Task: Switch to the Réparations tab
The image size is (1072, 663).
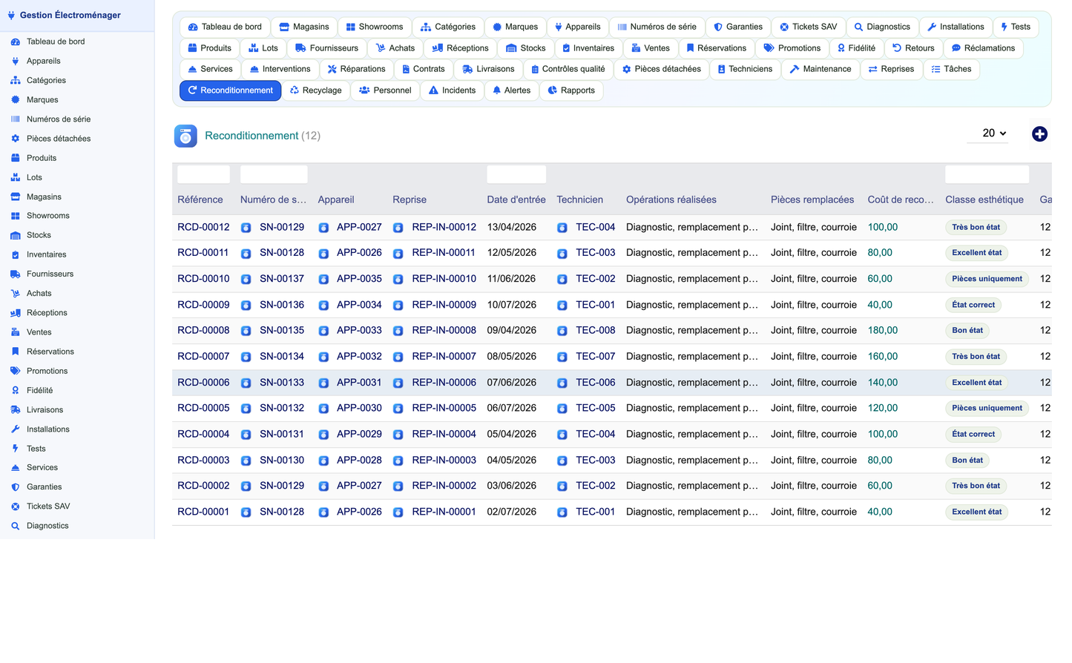Action: click(356, 69)
